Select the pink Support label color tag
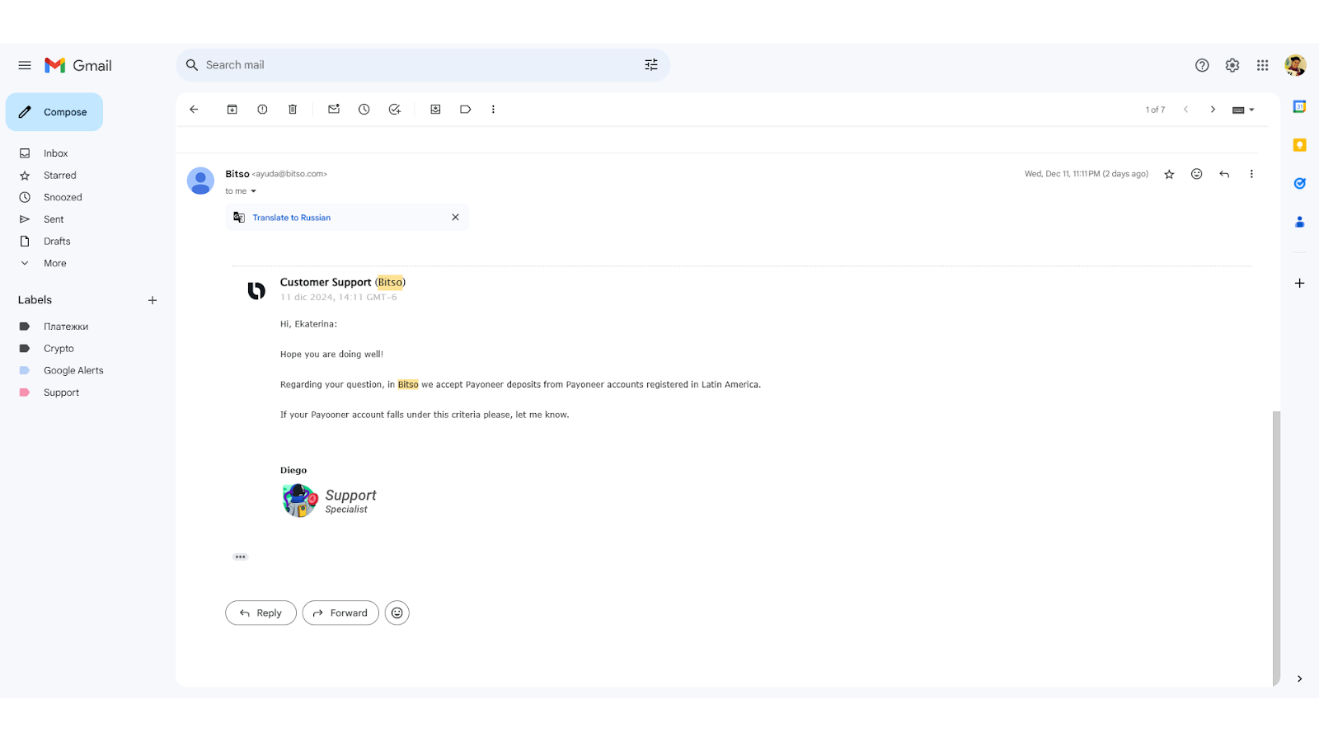The height and width of the screenshot is (742, 1319). (25, 392)
